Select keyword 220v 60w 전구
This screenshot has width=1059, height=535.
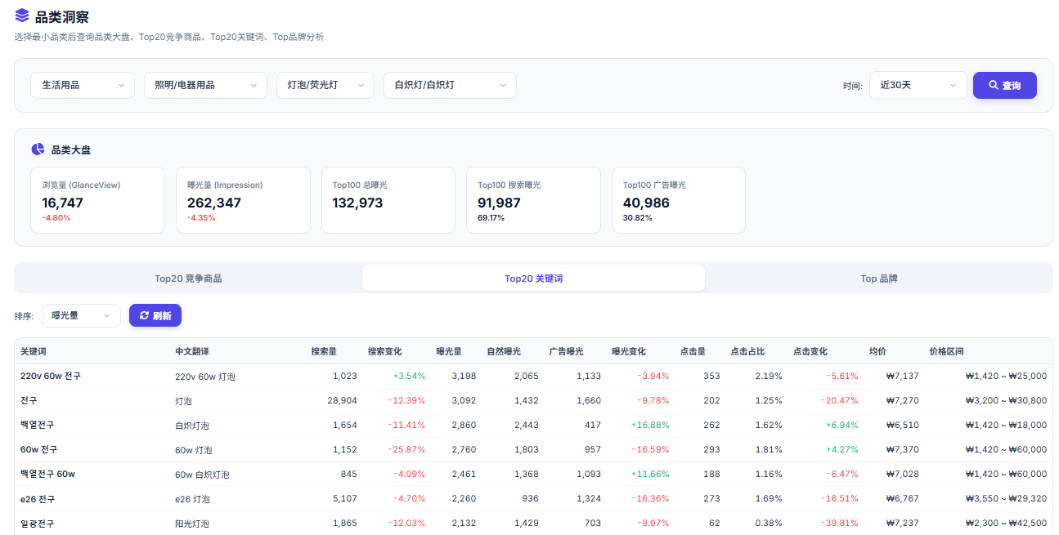[51, 376]
